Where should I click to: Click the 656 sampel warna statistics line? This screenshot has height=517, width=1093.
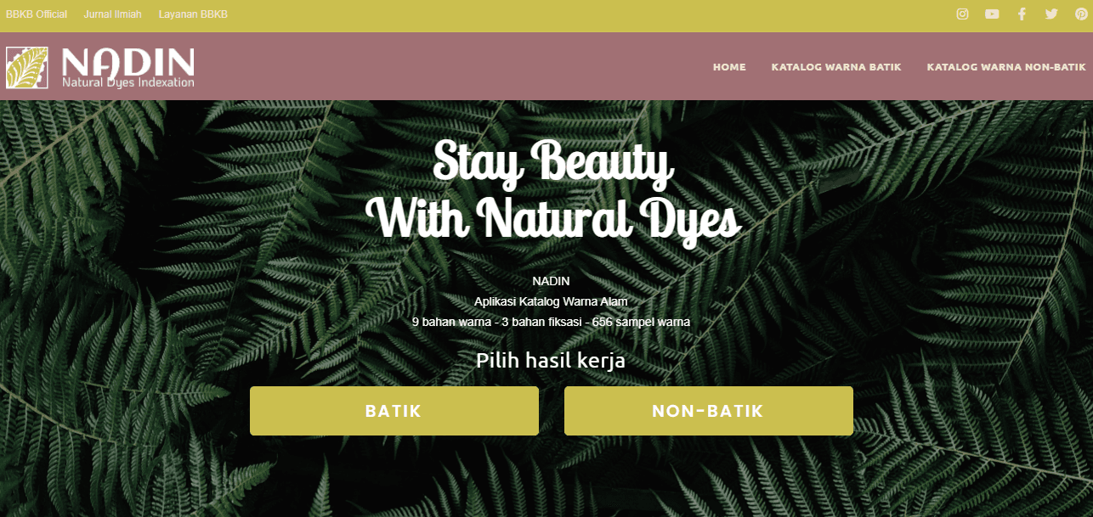coord(551,322)
